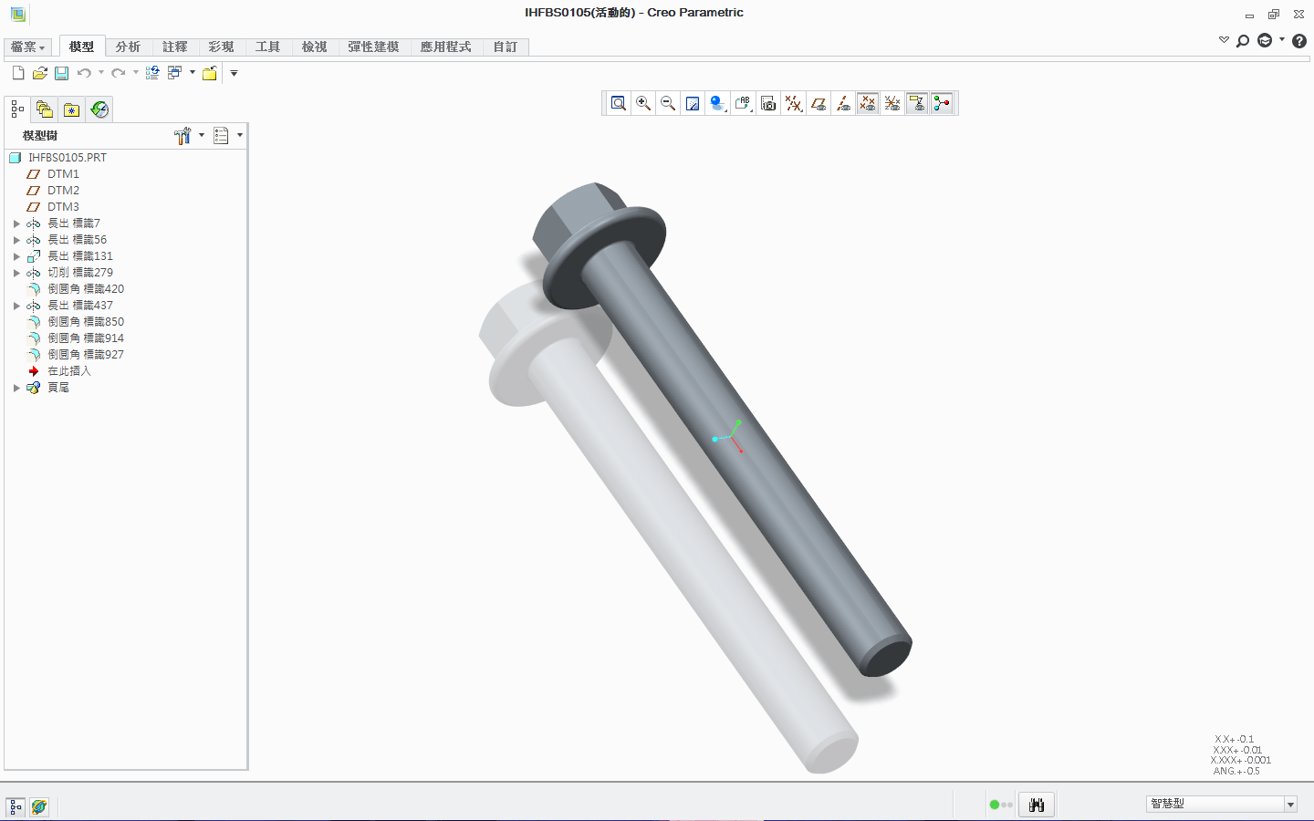This screenshot has width=1314, height=821.
Task: Toggle datum plane display
Action: tap(819, 104)
